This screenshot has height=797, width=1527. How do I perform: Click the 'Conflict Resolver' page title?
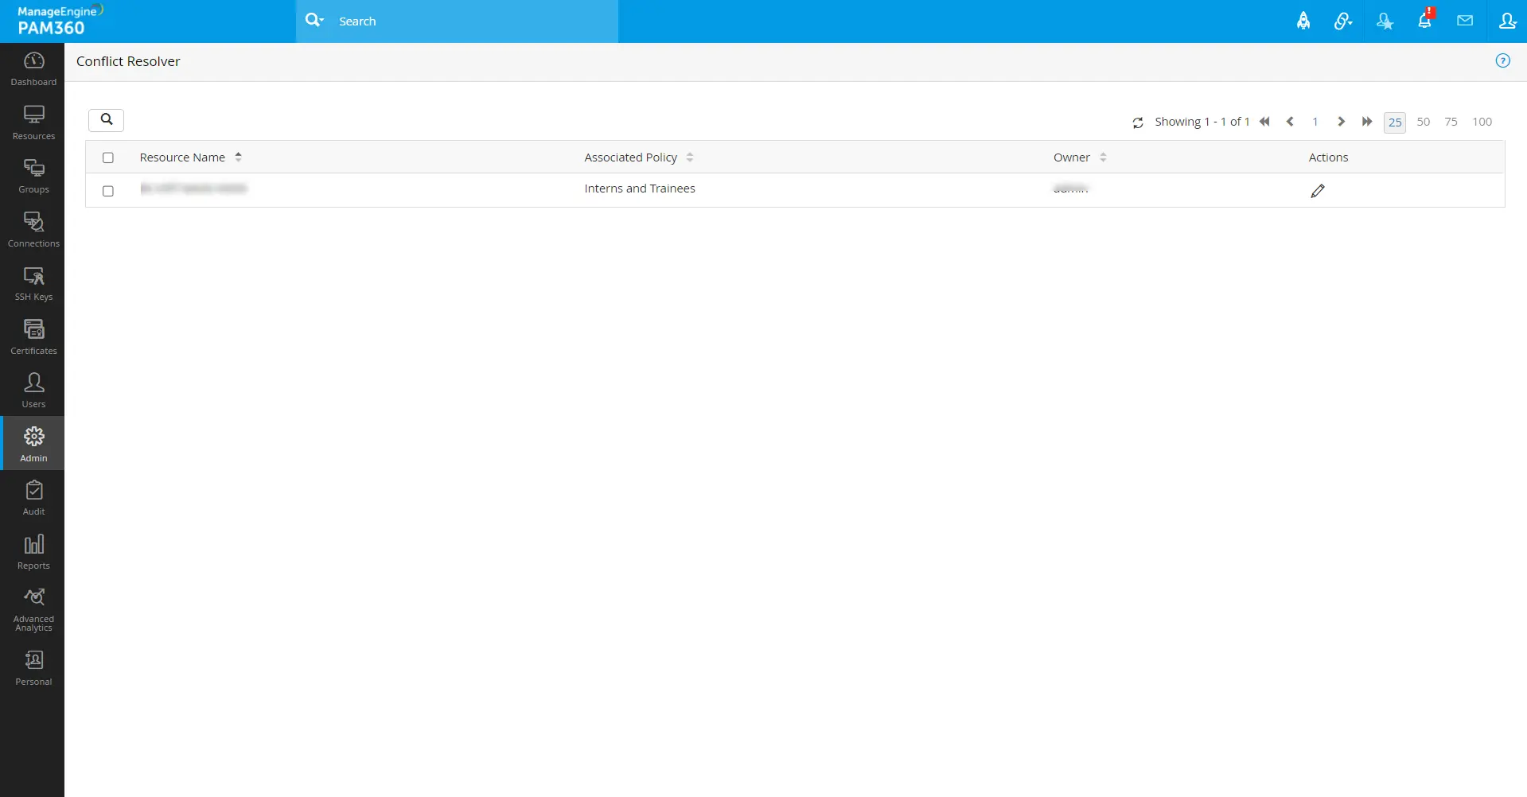pyautogui.click(x=128, y=61)
